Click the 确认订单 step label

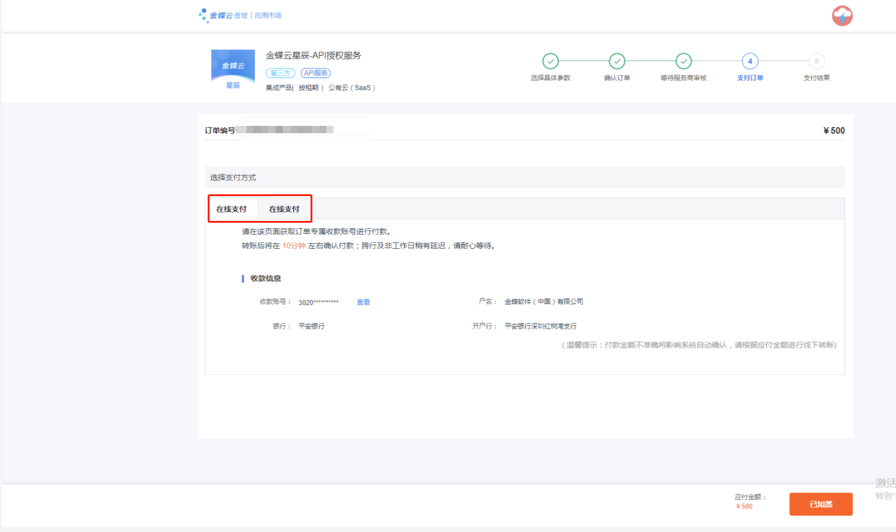[x=617, y=78]
